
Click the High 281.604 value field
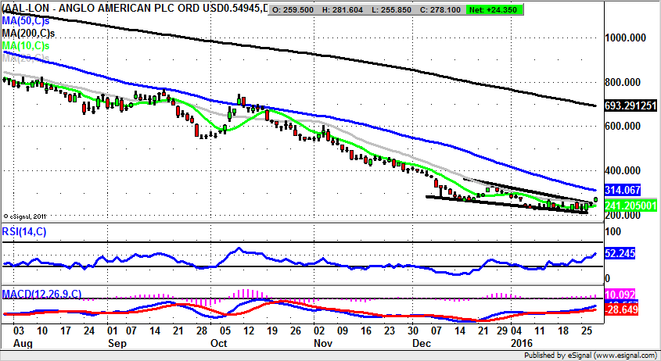coord(352,9)
